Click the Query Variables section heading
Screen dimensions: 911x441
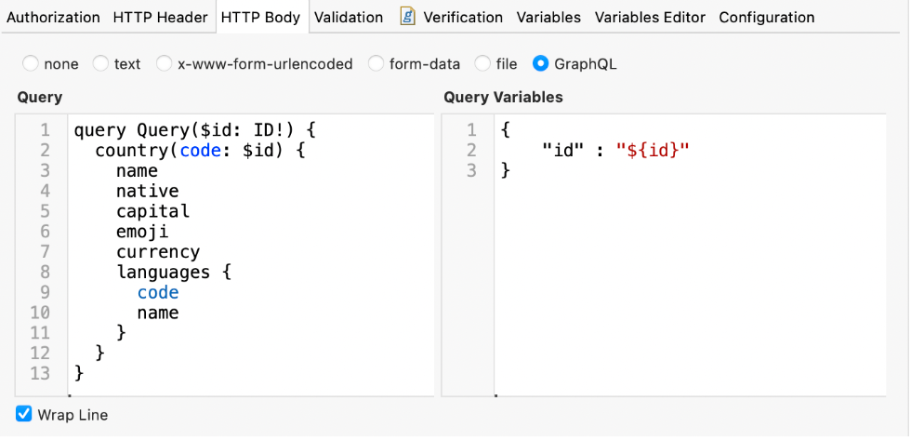tap(503, 97)
